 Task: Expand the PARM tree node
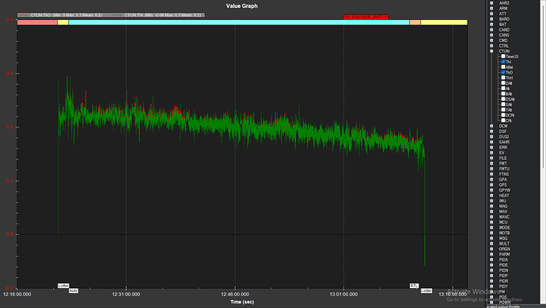(x=491, y=254)
